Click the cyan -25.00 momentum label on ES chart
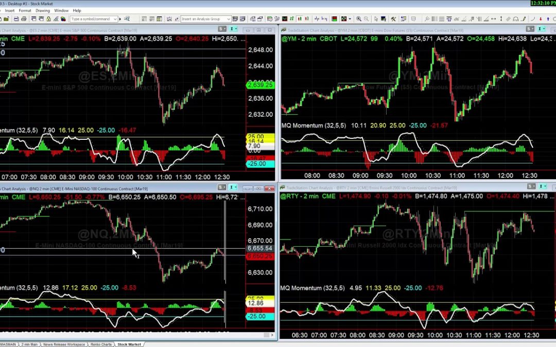Image resolution: width=556 pixels, height=347 pixels. click(260, 164)
